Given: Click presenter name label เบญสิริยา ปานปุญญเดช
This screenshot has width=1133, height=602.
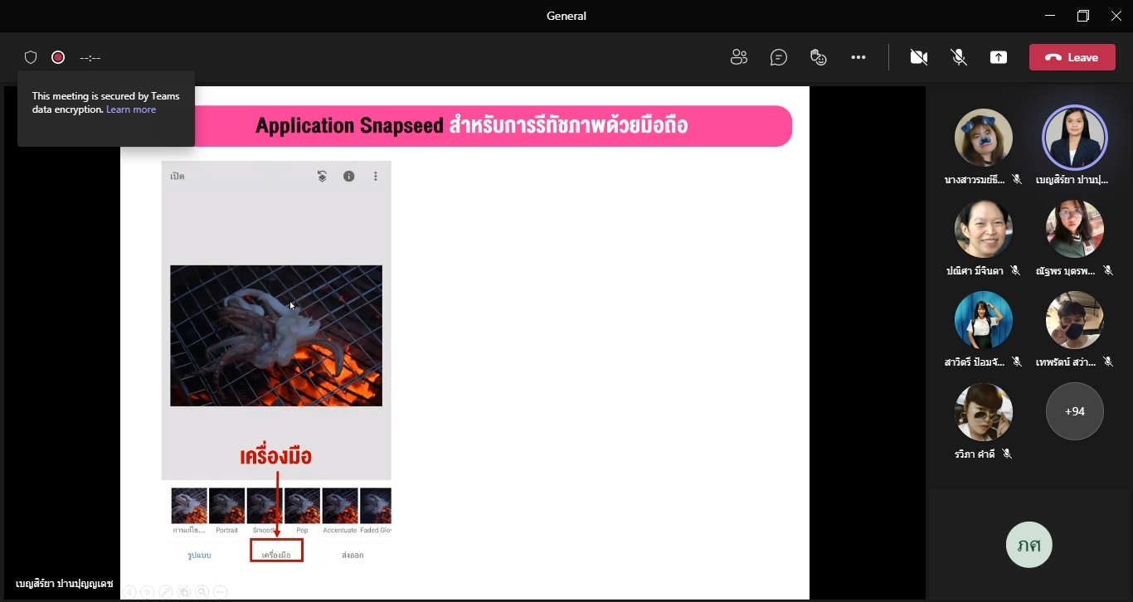Looking at the screenshot, I should (65, 584).
